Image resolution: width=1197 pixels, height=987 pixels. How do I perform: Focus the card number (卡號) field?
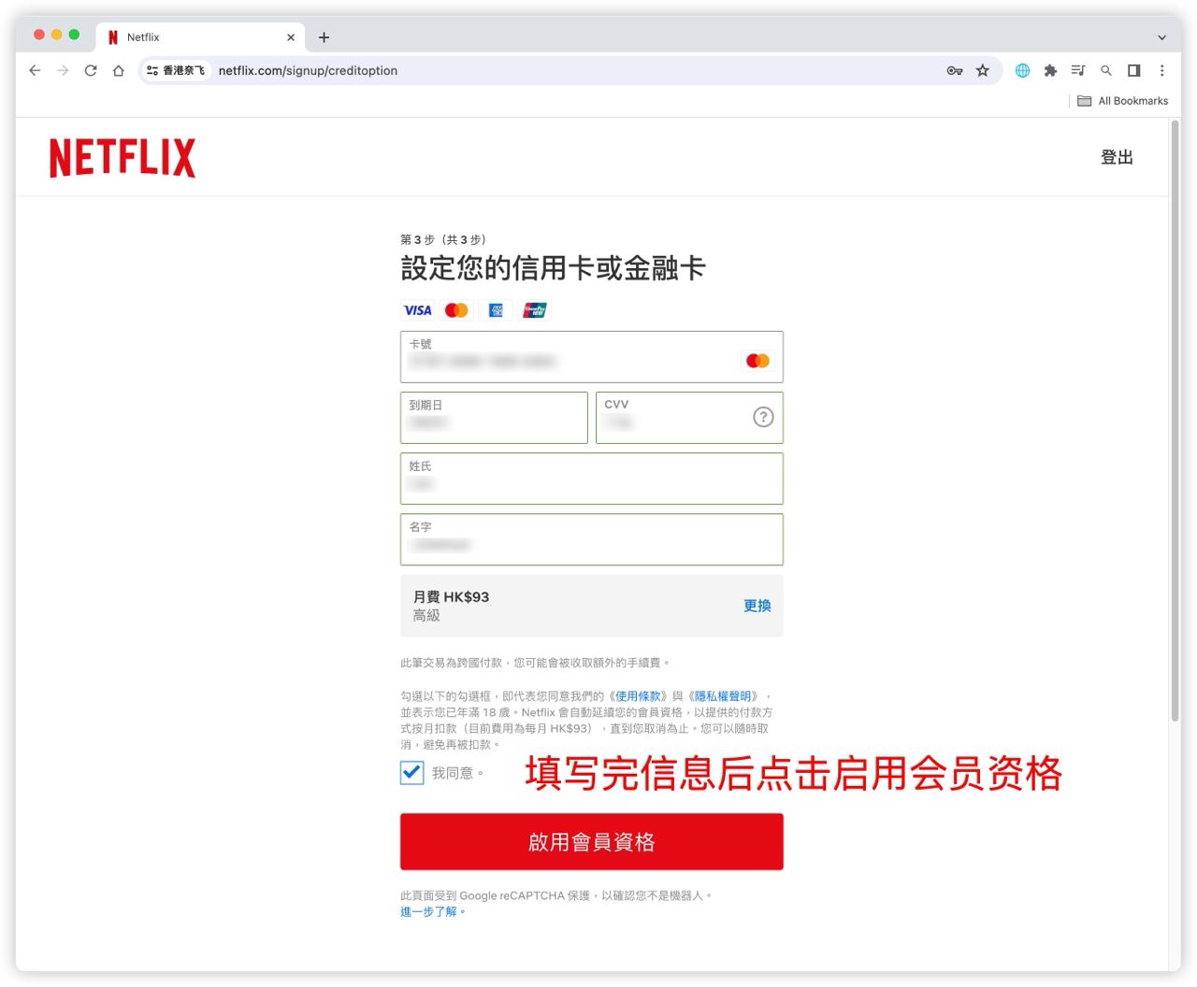(591, 357)
